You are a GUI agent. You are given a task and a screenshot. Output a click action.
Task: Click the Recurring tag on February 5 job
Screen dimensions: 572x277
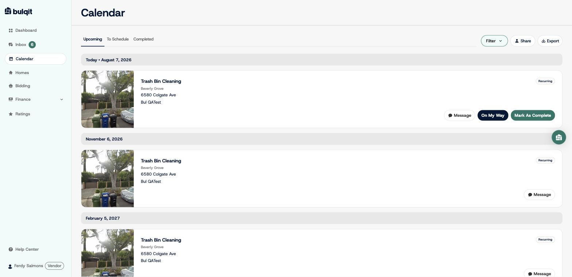pyautogui.click(x=545, y=239)
